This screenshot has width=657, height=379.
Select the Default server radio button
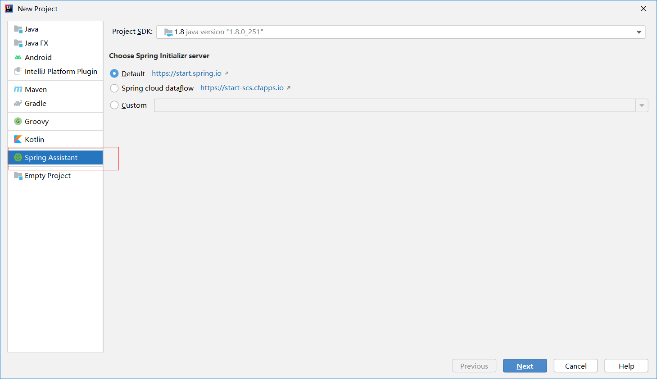pos(114,73)
